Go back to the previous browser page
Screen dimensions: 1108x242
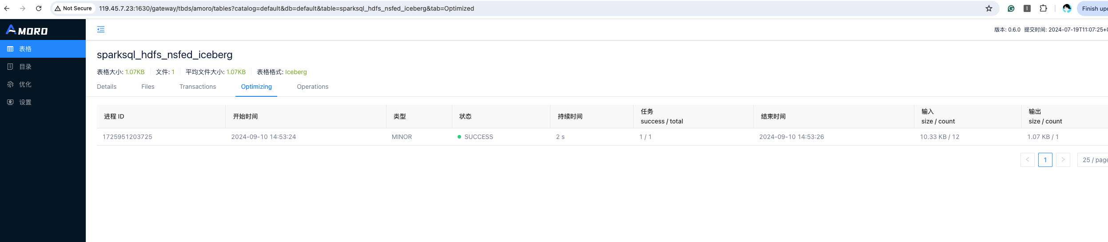coord(7,8)
